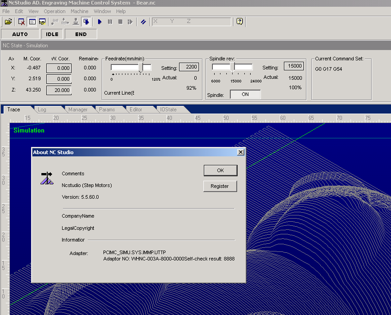The height and width of the screenshot is (315, 391).
Task: Click the Z machine coordinate 43.250
Action: [x=33, y=90]
